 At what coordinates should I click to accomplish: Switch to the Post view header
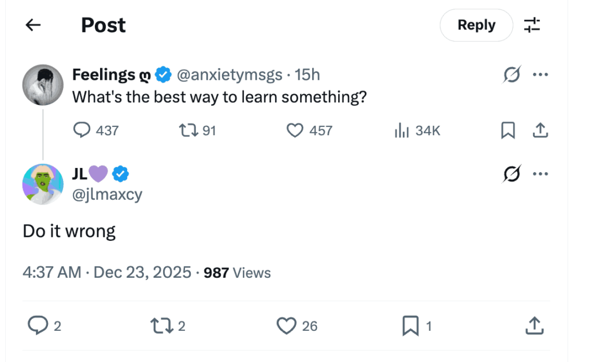coord(103,25)
